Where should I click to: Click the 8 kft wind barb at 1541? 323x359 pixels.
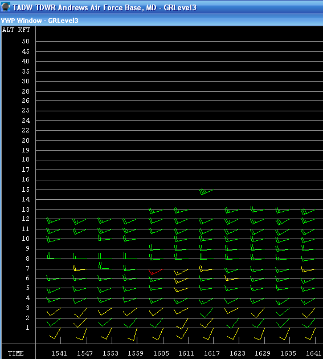pos(54,256)
